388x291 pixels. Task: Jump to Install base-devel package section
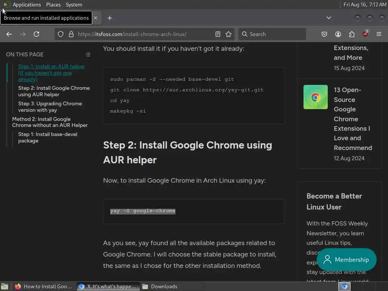pos(48,137)
